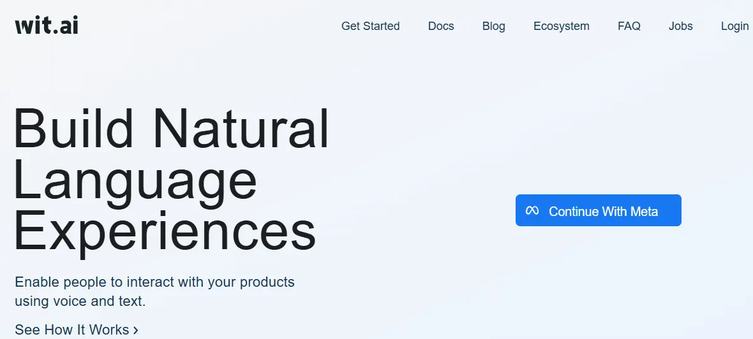View the Jobs page
753x339 pixels.
pyautogui.click(x=680, y=26)
